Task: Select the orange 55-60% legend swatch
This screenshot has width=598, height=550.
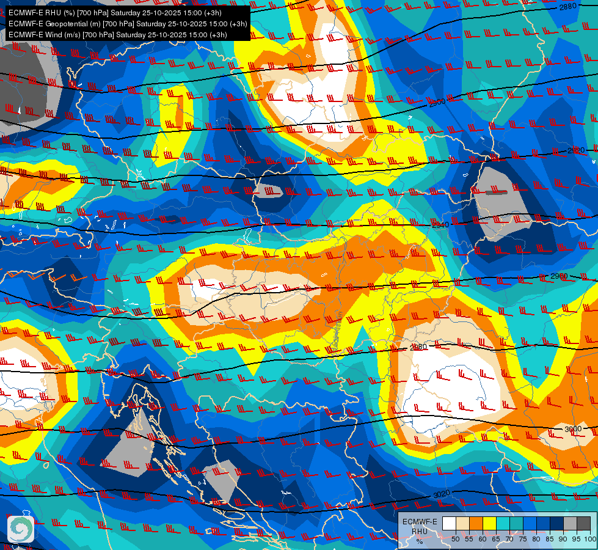Action: [476, 523]
